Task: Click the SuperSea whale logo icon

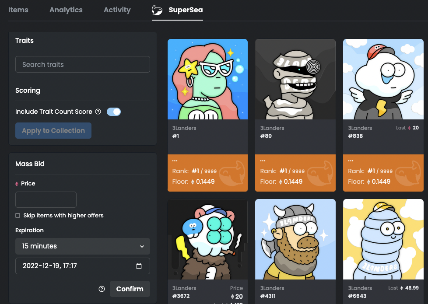Action: pyautogui.click(x=157, y=10)
